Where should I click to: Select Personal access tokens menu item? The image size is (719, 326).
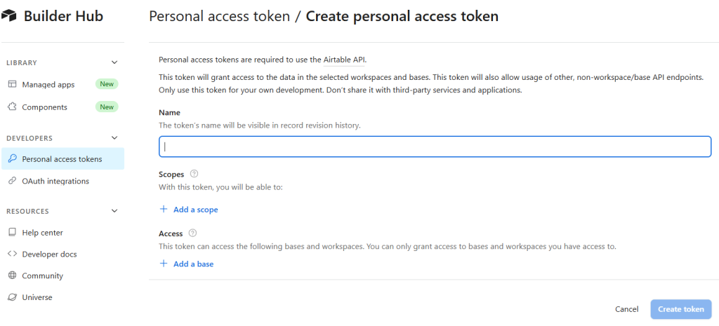[62, 159]
